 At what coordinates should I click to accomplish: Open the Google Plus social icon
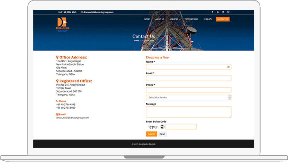(229, 12)
